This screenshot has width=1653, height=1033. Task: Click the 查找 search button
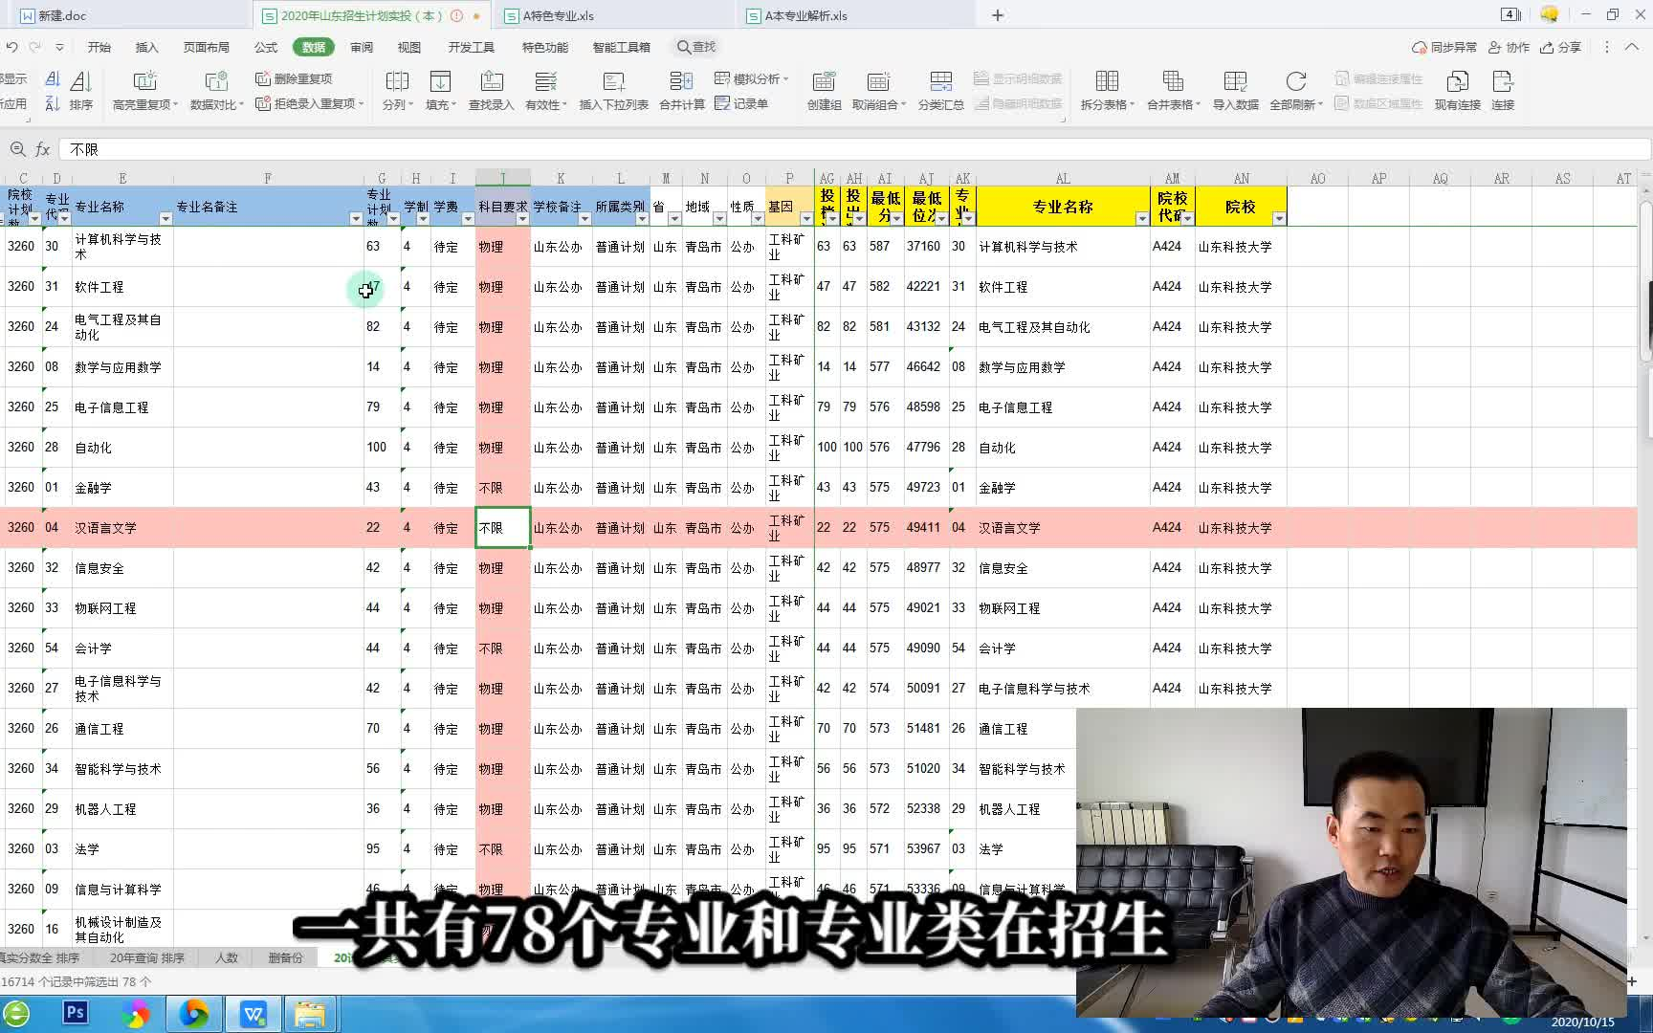point(696,47)
